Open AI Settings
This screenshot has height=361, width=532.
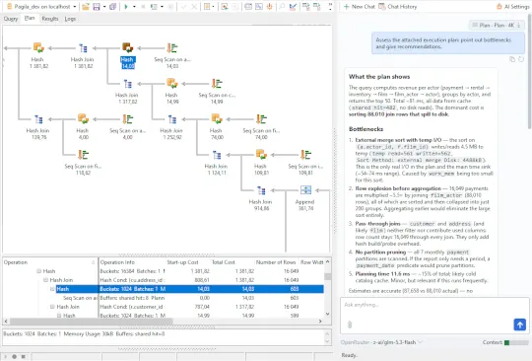click(x=512, y=7)
